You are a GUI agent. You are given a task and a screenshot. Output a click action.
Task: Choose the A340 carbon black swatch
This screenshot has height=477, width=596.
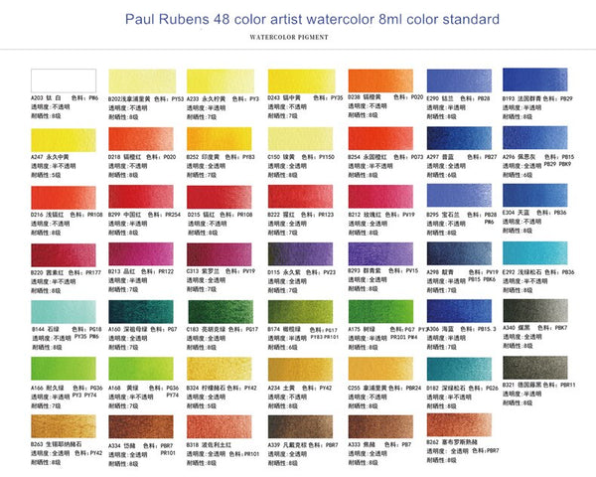tap(537, 310)
